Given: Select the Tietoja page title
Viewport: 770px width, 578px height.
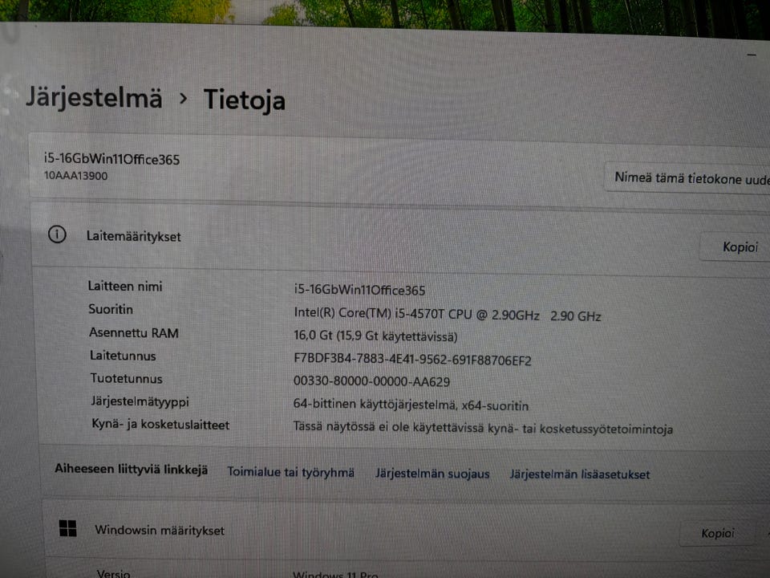Looking at the screenshot, I should (x=244, y=100).
